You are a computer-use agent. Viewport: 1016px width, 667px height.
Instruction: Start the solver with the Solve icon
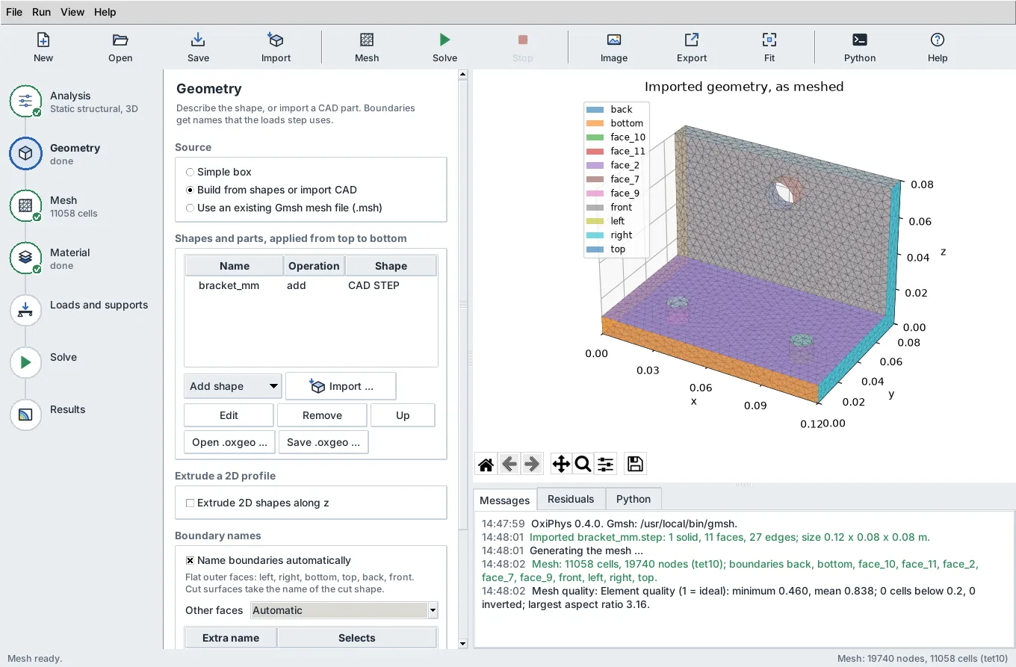coord(444,40)
